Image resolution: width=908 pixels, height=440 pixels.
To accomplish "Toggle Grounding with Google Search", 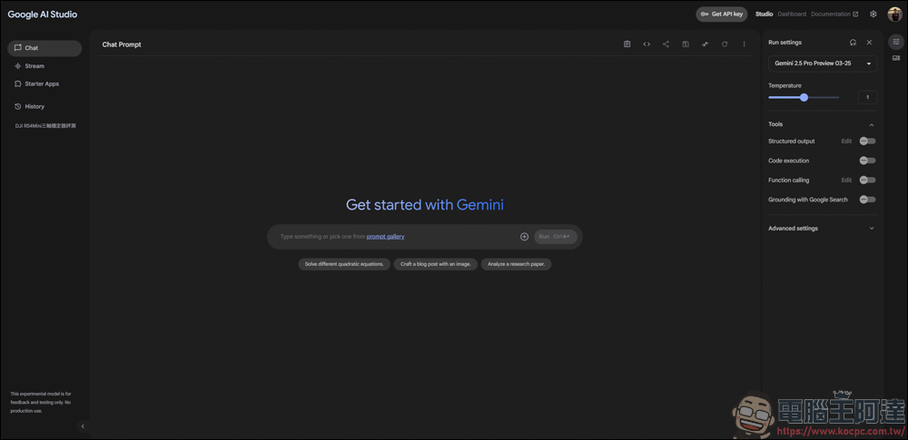I will (x=867, y=200).
